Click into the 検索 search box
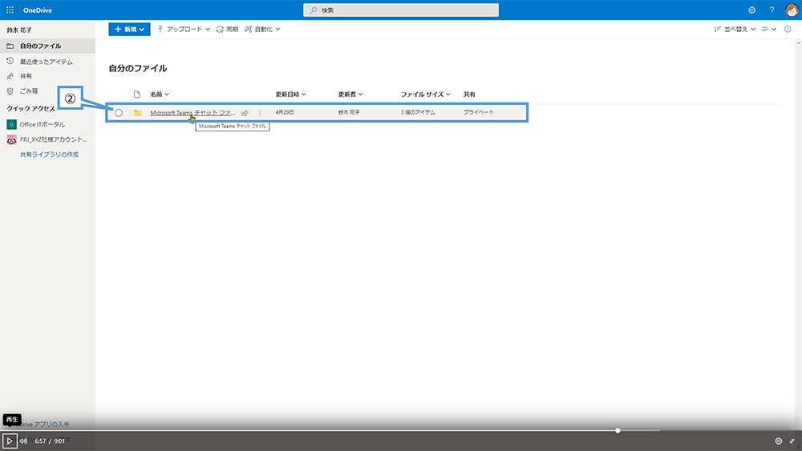The width and height of the screenshot is (802, 451). tap(400, 10)
